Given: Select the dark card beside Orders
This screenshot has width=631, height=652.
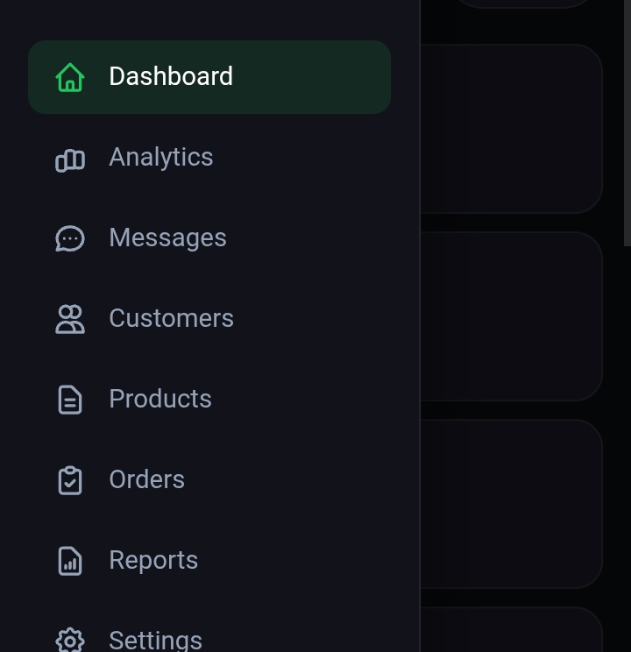Looking at the screenshot, I should tap(512, 504).
